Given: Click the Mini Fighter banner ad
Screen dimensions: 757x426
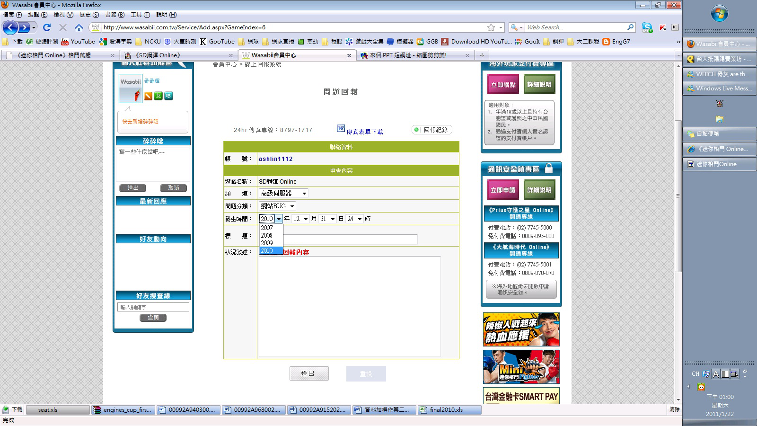Looking at the screenshot, I should point(521,367).
